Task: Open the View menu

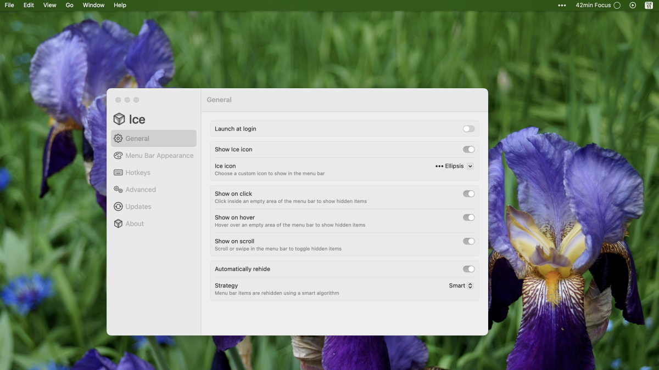Action: coord(49,5)
